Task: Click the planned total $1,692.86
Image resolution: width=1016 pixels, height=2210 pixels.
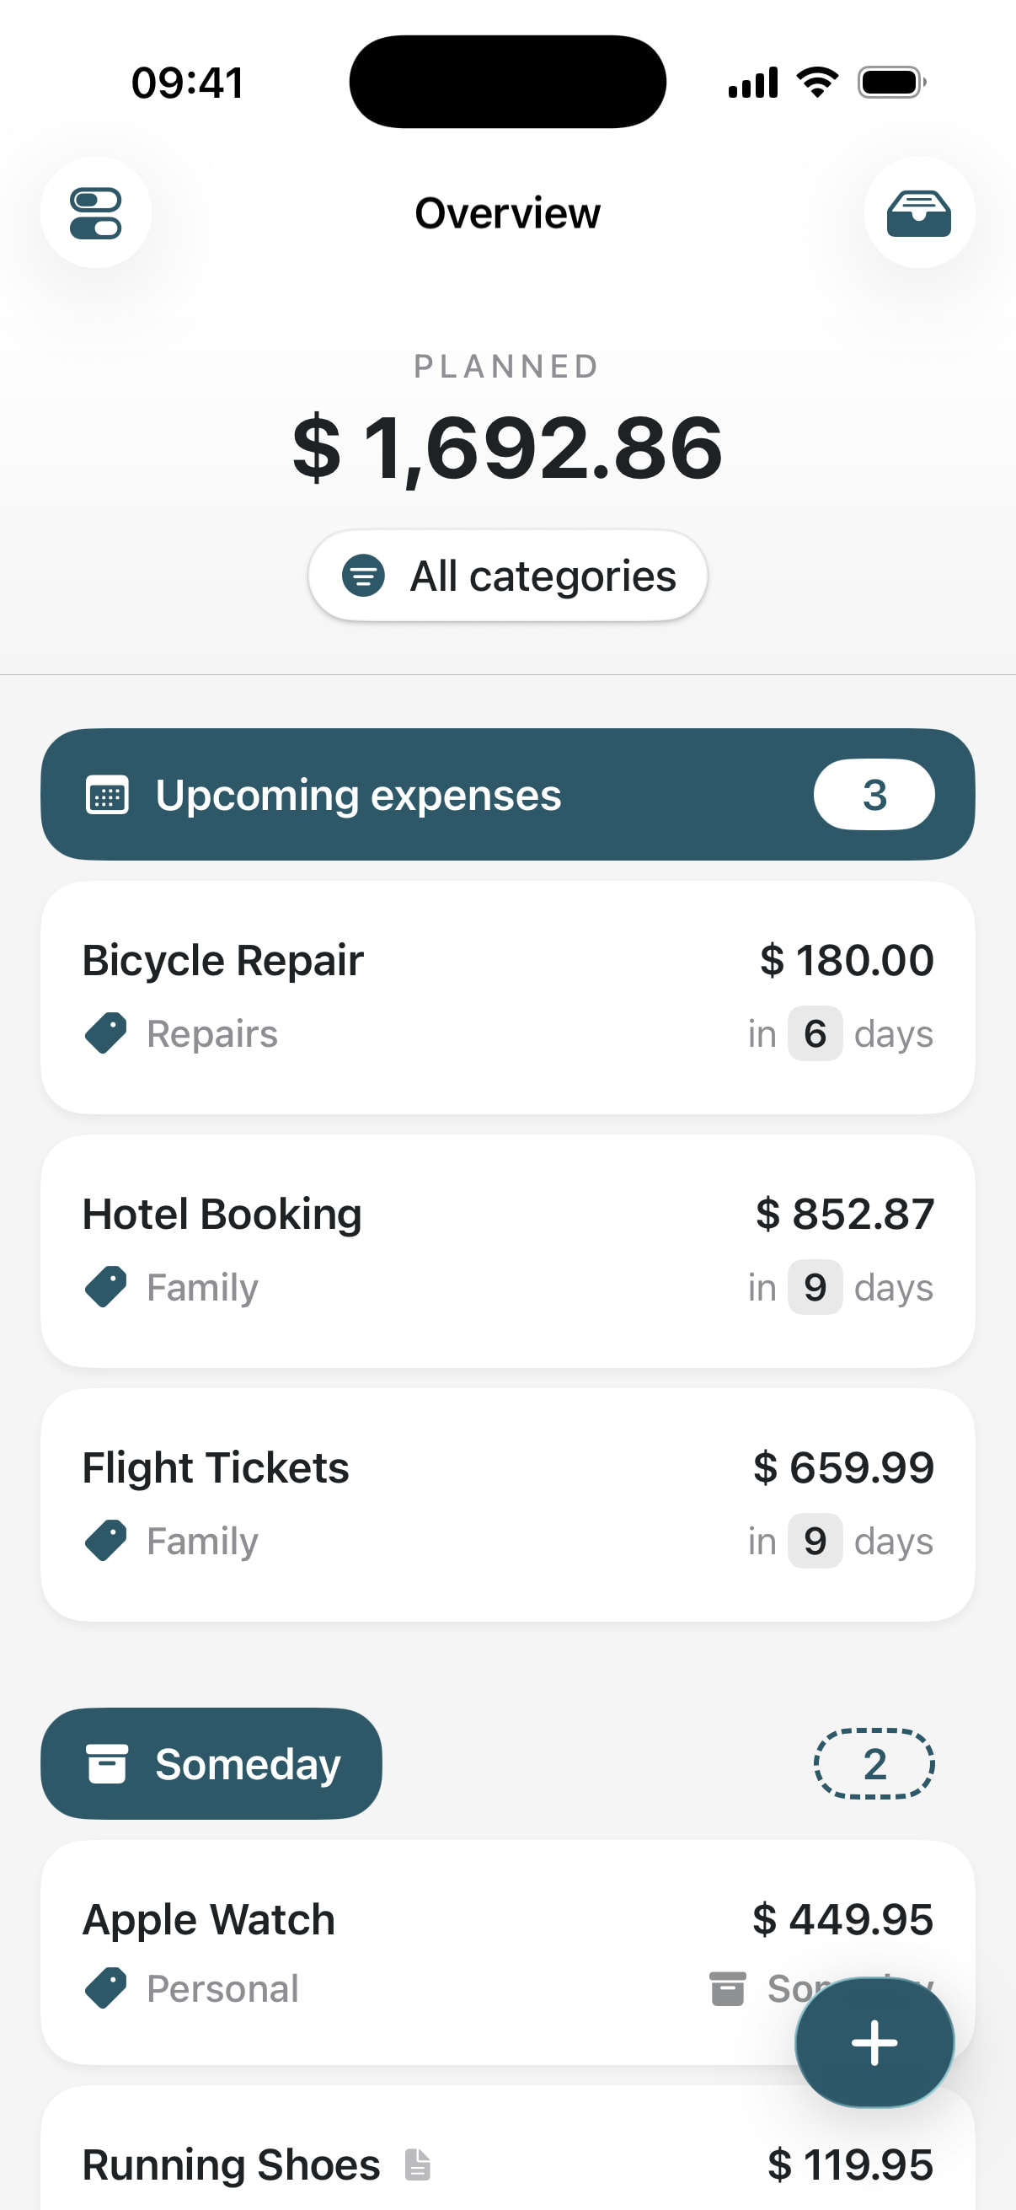Action: point(507,448)
